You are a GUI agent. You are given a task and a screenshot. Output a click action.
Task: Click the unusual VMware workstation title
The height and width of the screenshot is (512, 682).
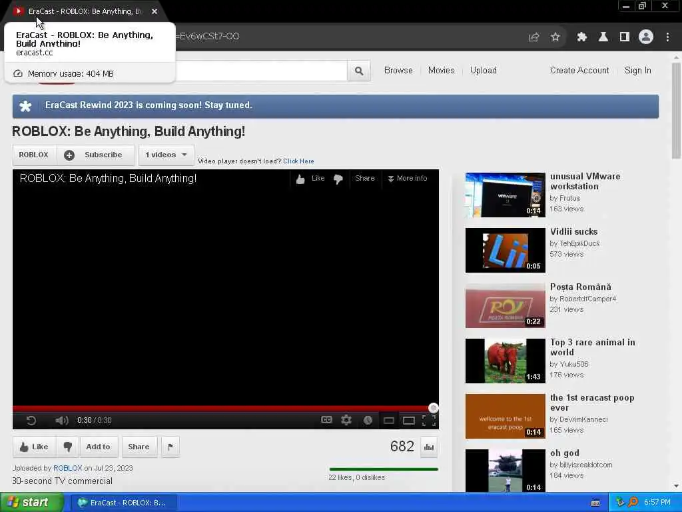coord(585,181)
